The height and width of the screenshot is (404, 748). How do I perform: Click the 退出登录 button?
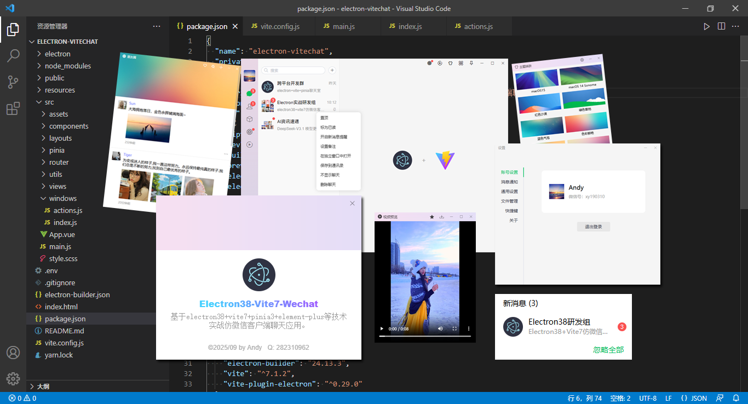(593, 227)
